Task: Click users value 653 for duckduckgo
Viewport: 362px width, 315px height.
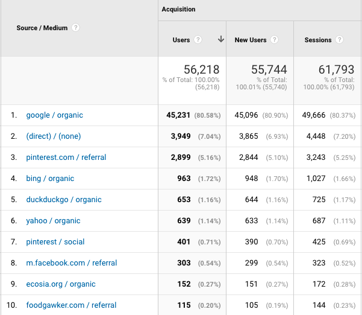Action: tap(184, 199)
